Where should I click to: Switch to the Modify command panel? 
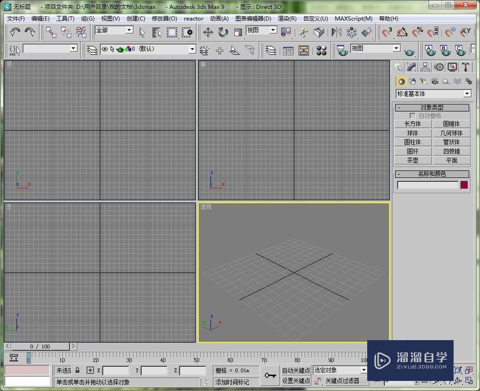(412, 67)
